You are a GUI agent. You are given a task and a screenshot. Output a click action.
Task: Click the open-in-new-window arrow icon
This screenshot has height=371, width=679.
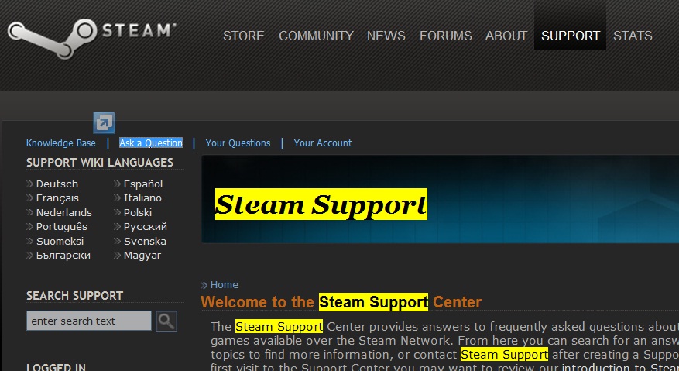coord(104,122)
